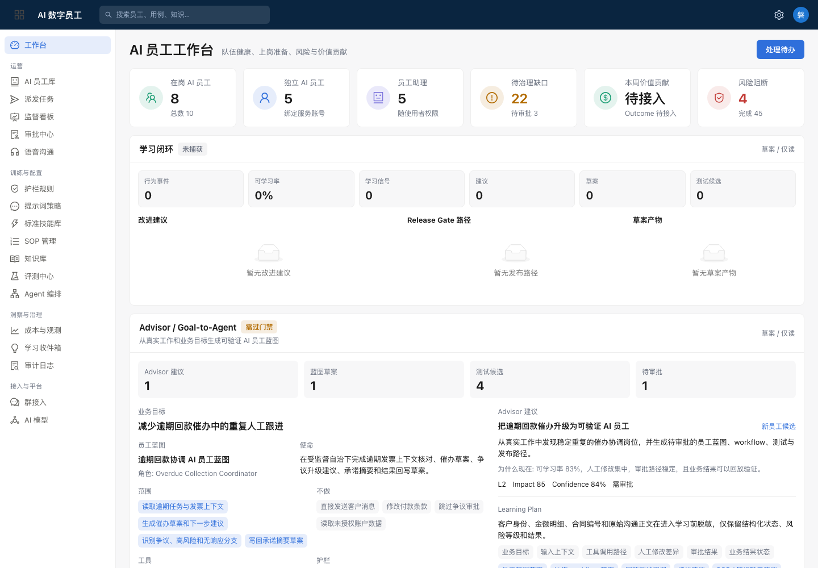The height and width of the screenshot is (568, 818).
Task: Click the 派发任务 send icon
Action: pyautogui.click(x=15, y=99)
